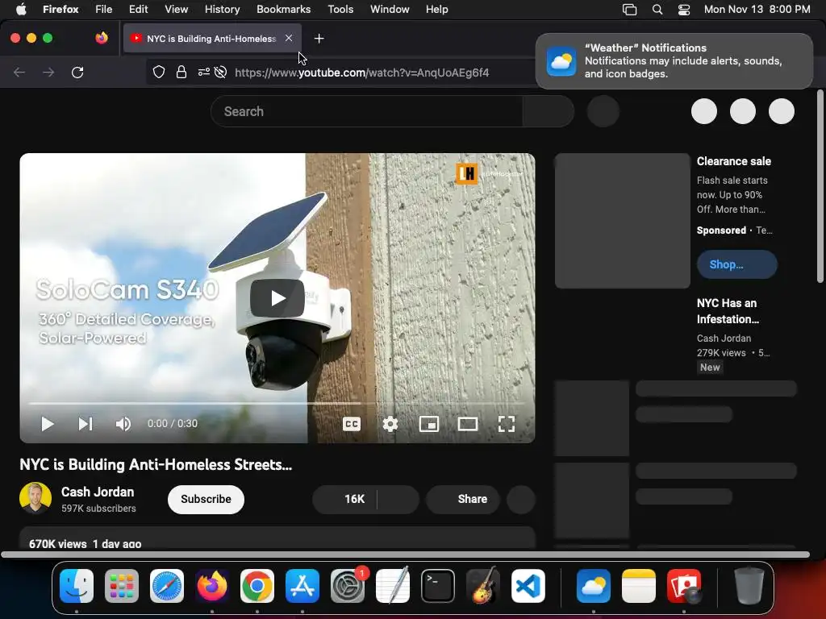This screenshot has width=826, height=619.
Task: Go forward in browser history
Action: click(48, 72)
